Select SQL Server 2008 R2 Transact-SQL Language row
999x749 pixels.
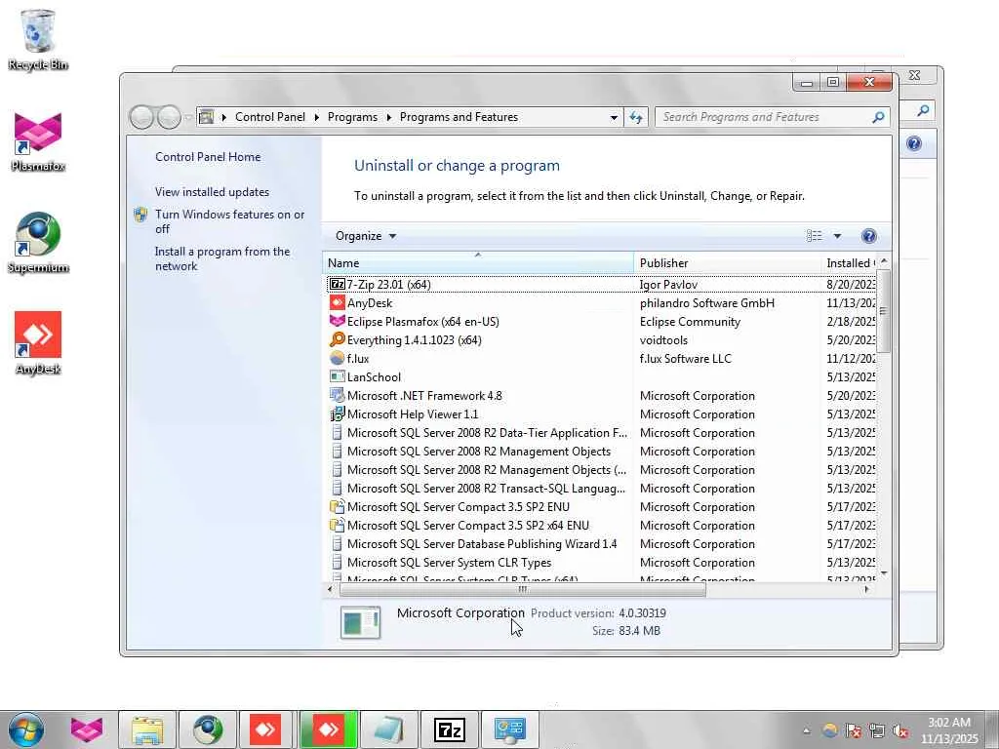[600, 489]
